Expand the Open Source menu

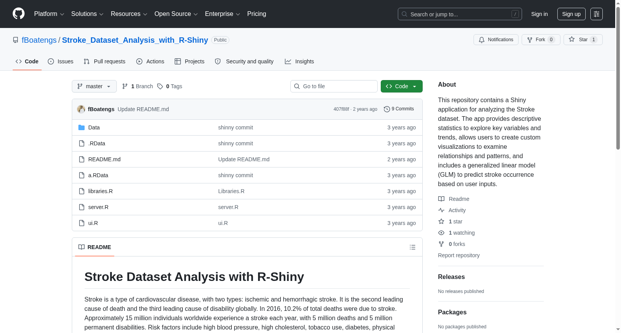coord(176,14)
